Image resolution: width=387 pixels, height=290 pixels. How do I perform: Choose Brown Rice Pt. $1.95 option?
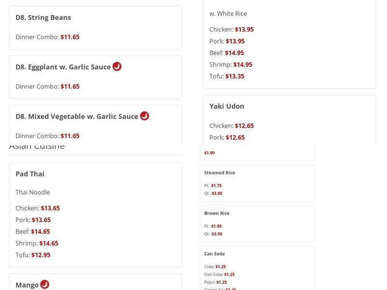(216, 226)
